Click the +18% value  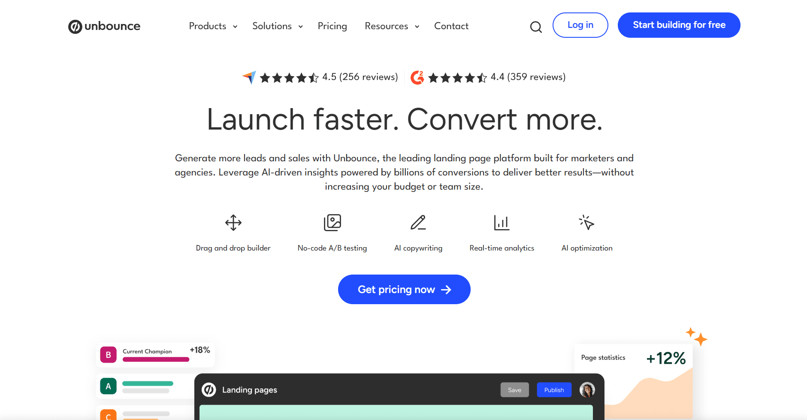tap(200, 350)
